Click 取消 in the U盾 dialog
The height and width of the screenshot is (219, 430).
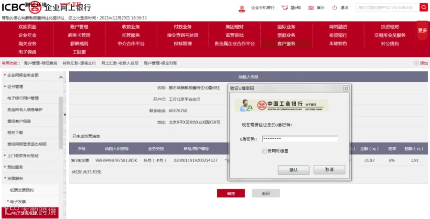[x=329, y=170]
